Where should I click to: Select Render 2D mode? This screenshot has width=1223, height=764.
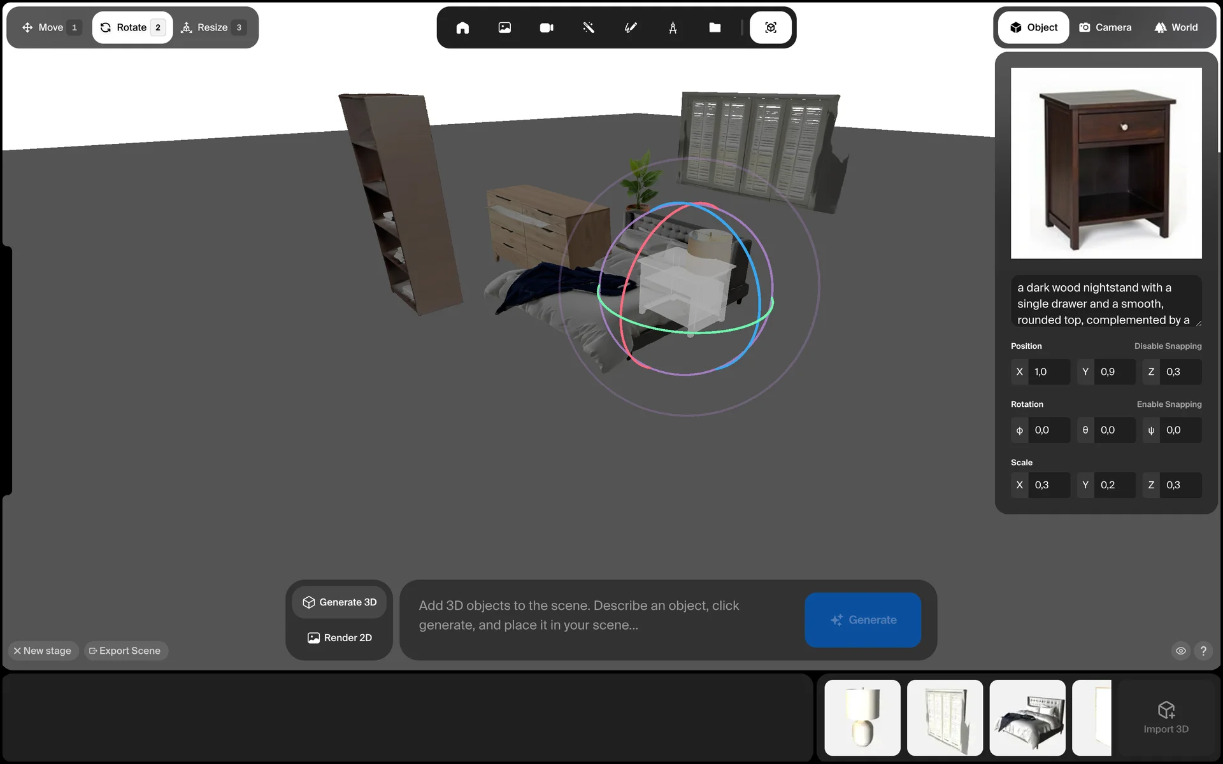click(x=340, y=637)
